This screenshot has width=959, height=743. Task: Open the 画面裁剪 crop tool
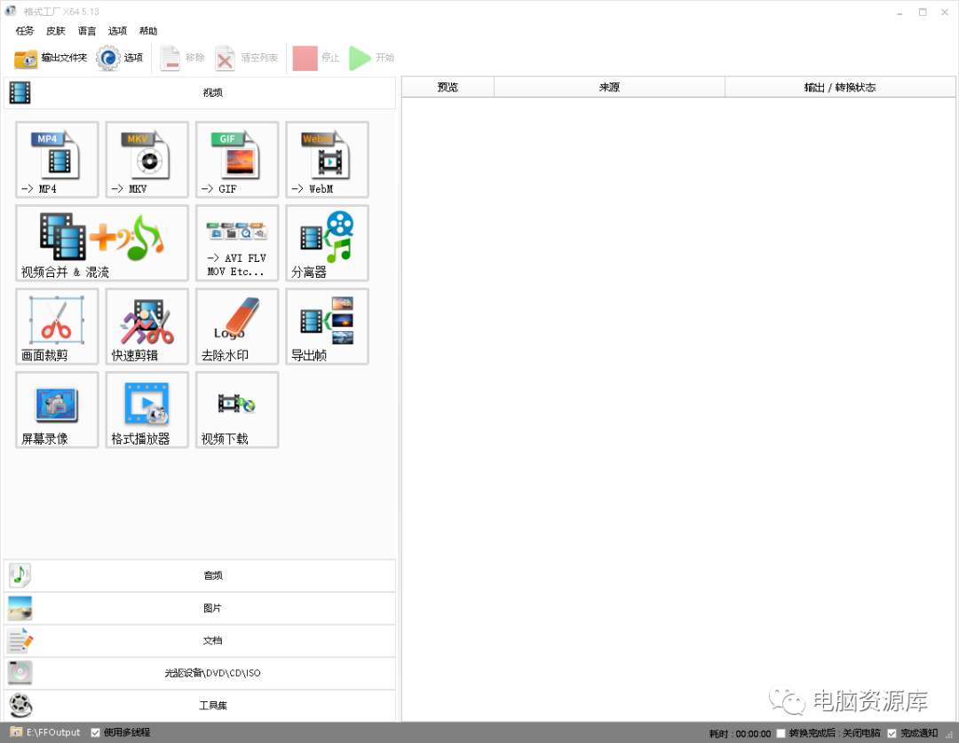pos(57,327)
